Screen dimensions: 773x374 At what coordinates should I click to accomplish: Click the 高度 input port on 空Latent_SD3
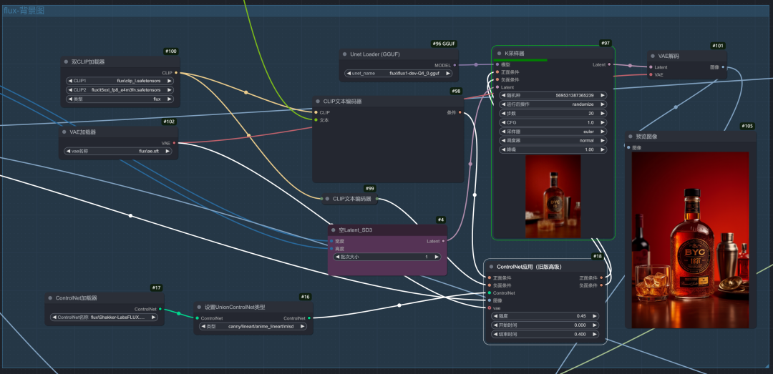tap(331, 248)
